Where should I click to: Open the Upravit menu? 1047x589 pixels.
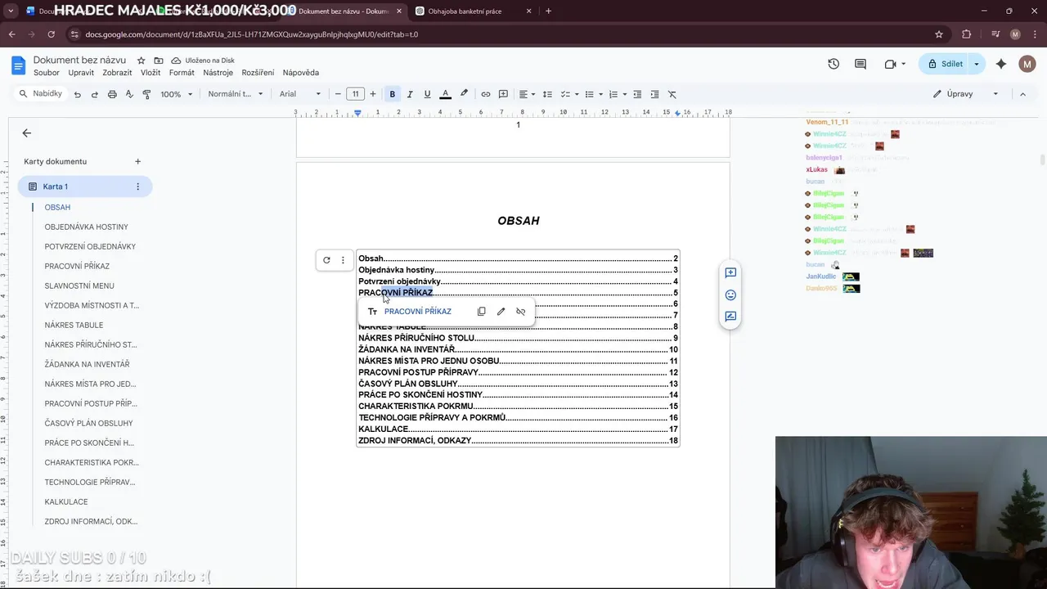coord(81,73)
